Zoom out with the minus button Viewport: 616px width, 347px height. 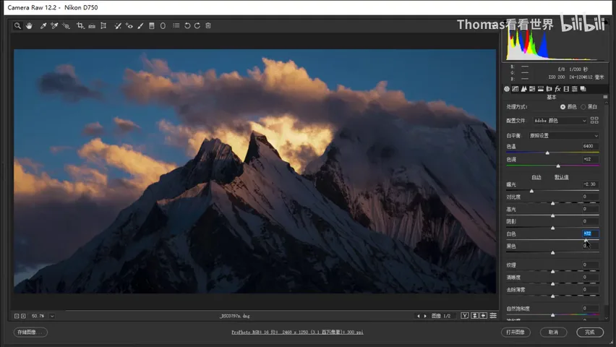[x=17, y=316]
